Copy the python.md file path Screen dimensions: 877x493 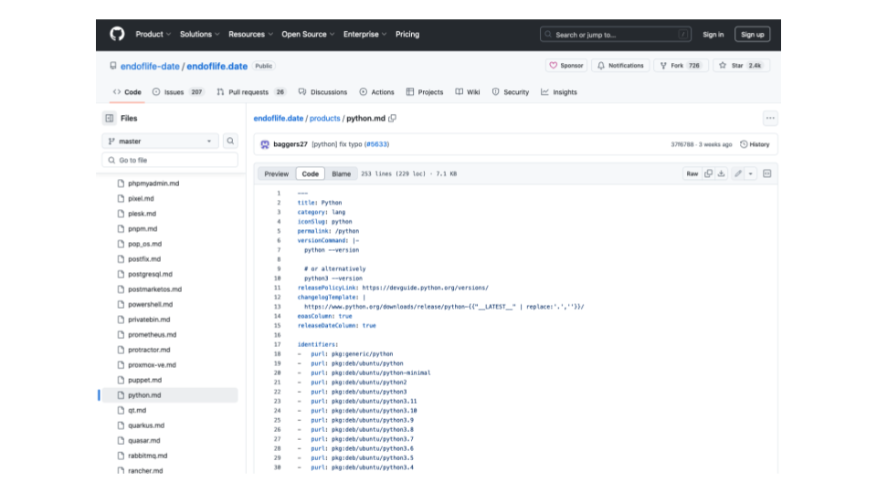click(393, 119)
